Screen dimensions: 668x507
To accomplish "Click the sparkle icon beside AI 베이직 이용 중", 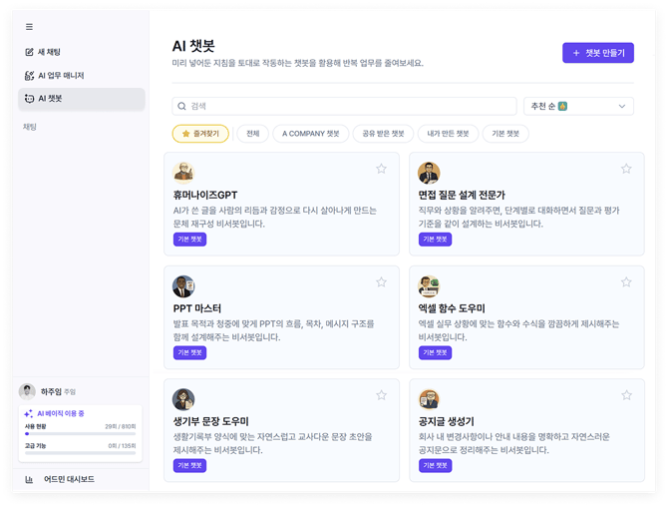I will click(x=29, y=413).
